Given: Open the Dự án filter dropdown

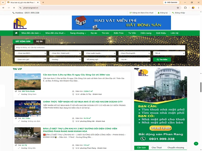Looking at the screenshot, I should tap(134, 59).
